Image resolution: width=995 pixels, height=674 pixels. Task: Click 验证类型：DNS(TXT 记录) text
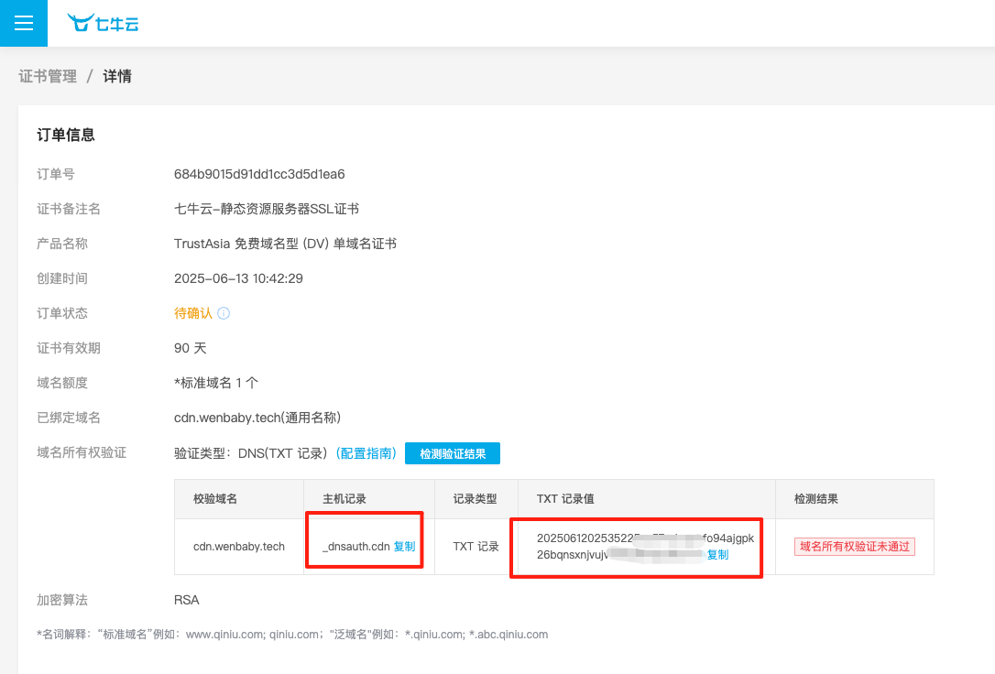pos(251,453)
